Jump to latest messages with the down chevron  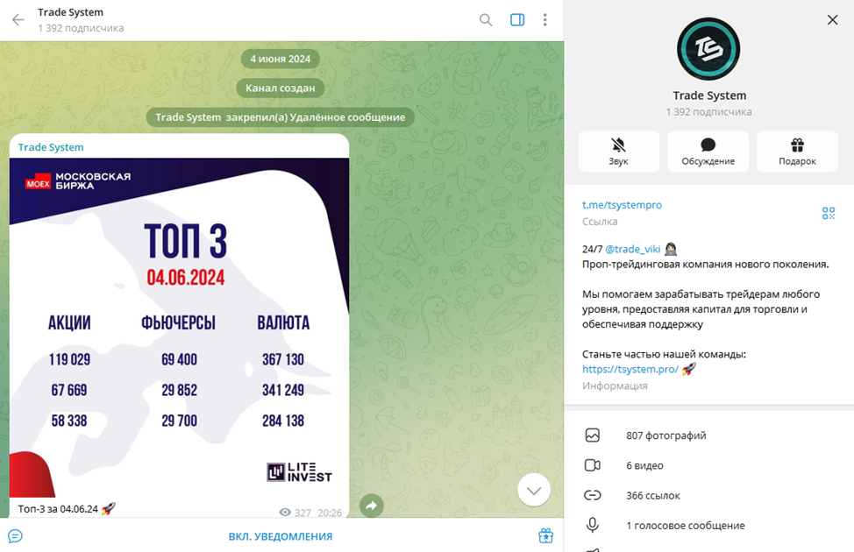point(533,490)
